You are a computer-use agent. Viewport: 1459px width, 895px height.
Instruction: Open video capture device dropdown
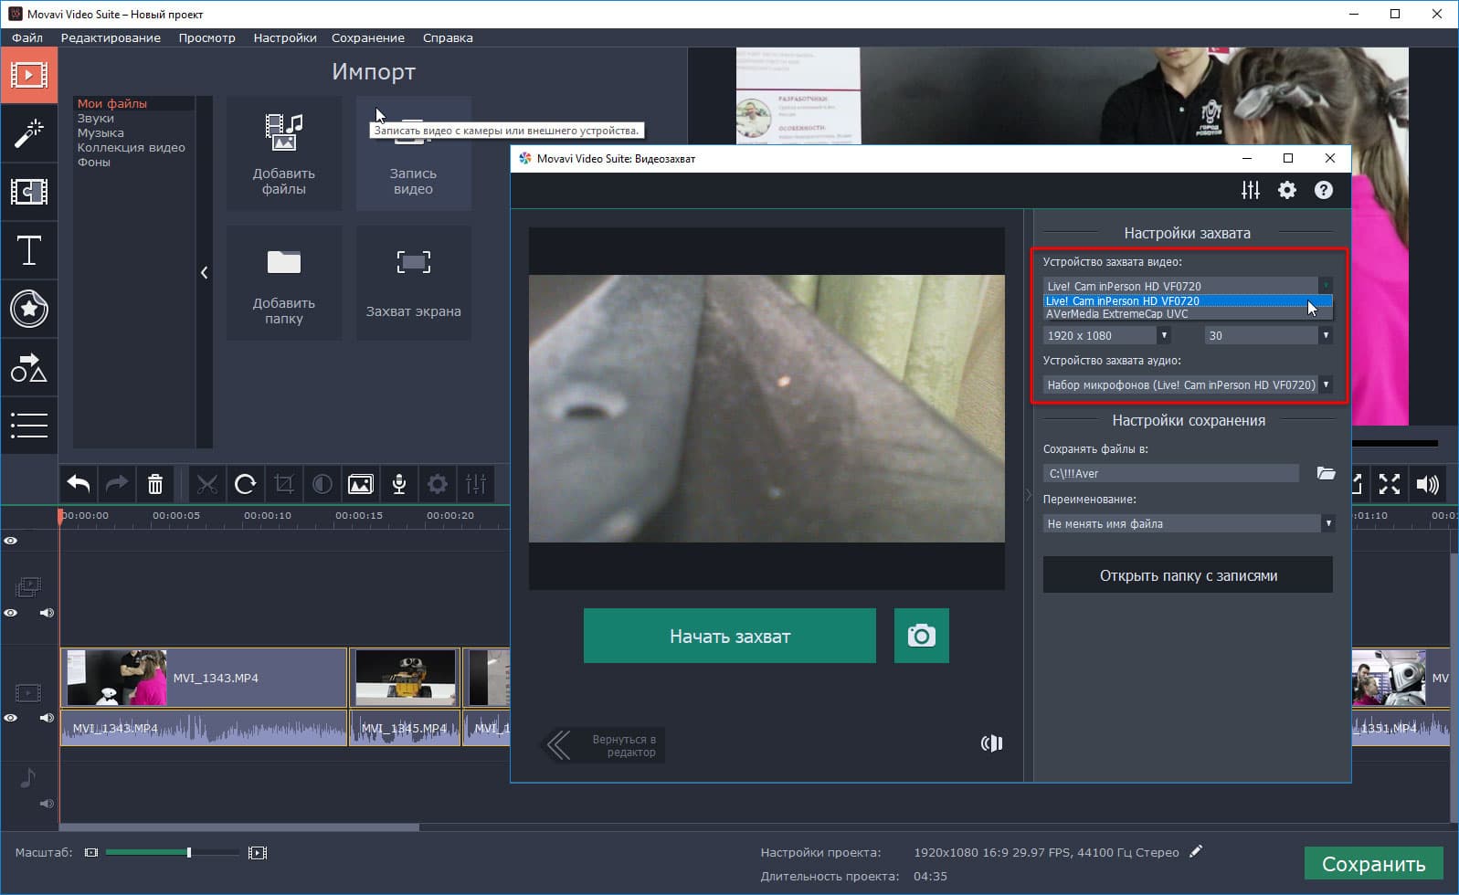click(1188, 286)
